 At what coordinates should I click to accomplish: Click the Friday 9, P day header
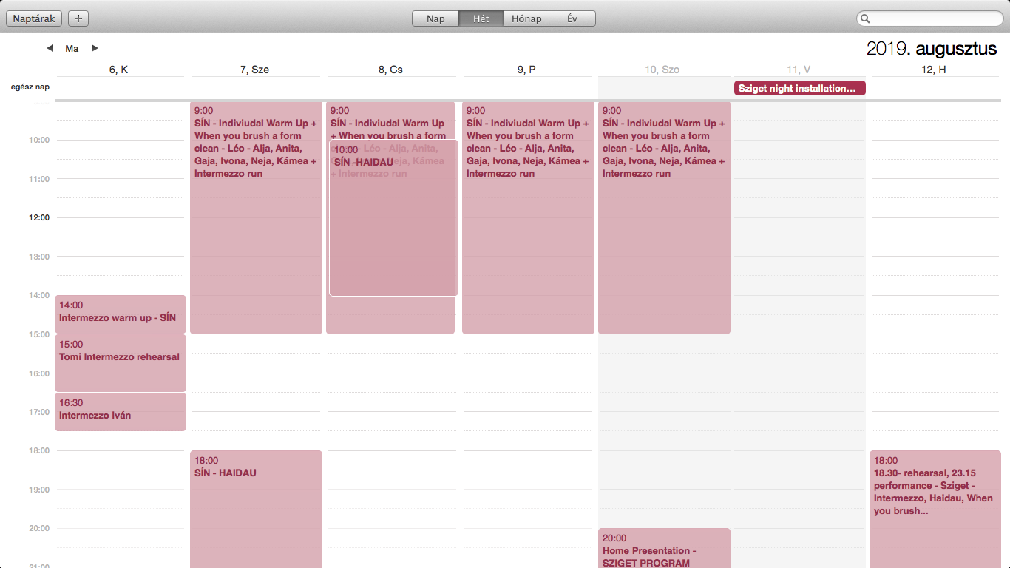[526, 70]
